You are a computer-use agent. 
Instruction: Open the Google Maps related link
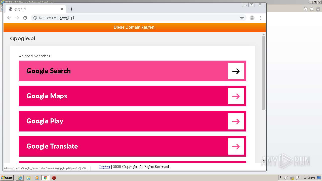click(47, 96)
